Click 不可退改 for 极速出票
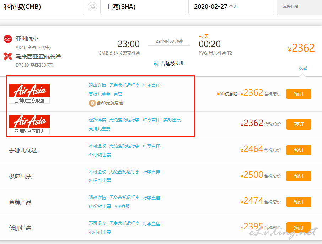This screenshot has height=244, width=322. pos(97,171)
